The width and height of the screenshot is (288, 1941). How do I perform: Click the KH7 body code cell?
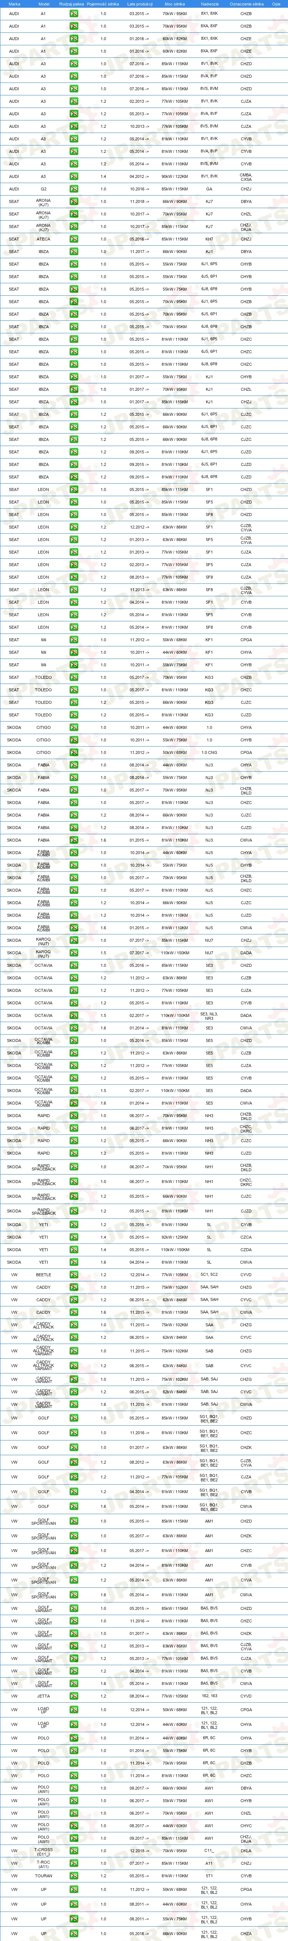[x=210, y=239]
